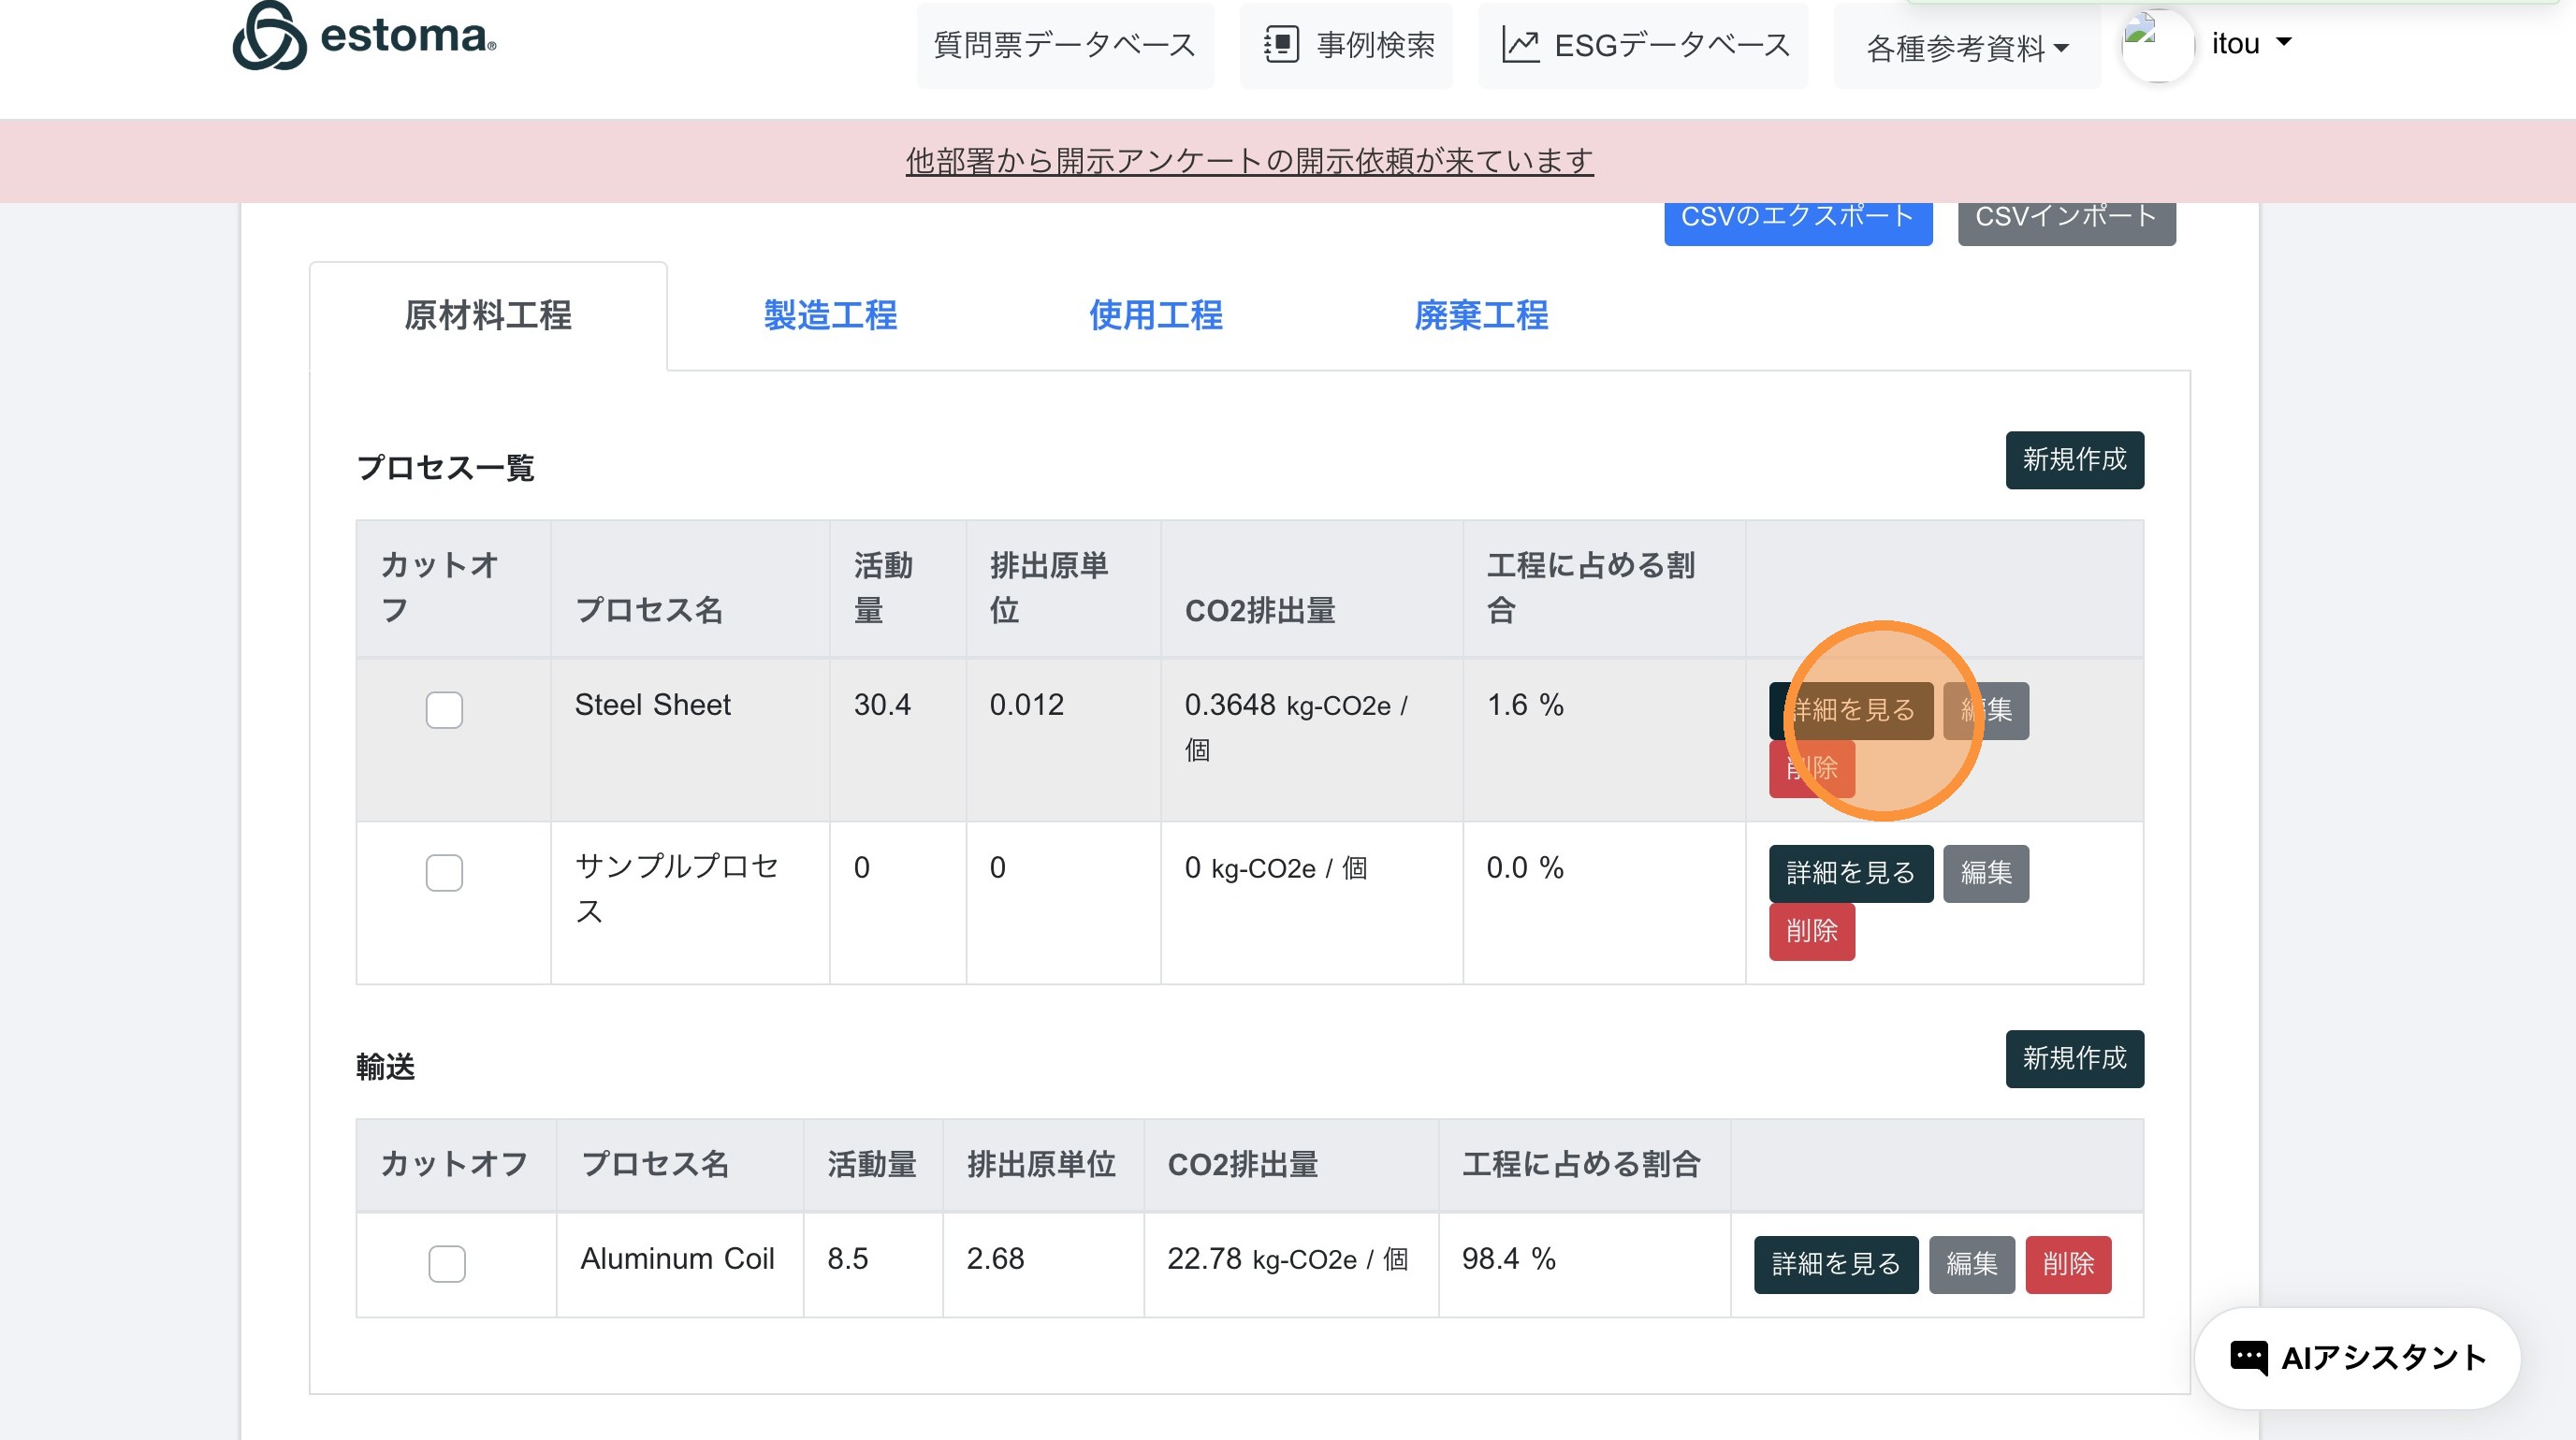Open the 廃棄工程 tab
The width and height of the screenshot is (2576, 1440).
pos(1480,315)
